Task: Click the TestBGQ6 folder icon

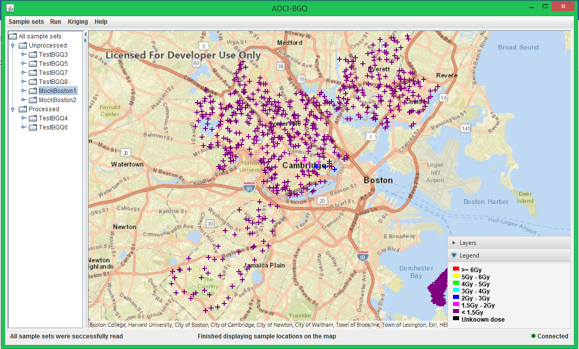Action: (x=33, y=127)
